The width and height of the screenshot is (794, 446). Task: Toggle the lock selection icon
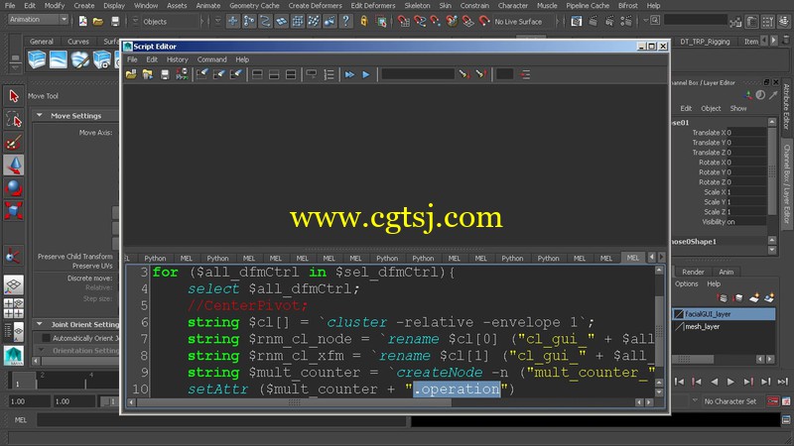coord(363,21)
